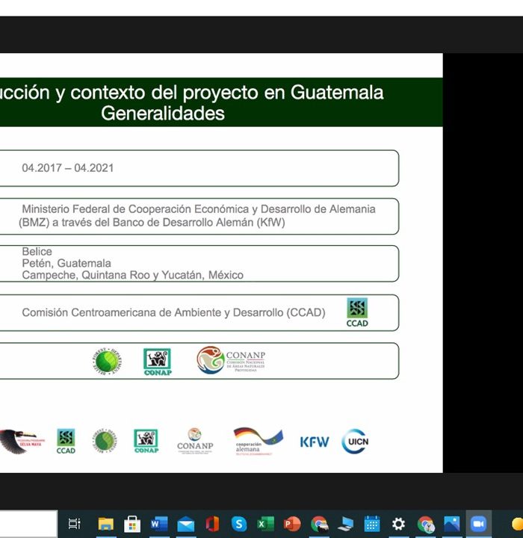
Task: Click the CCAD logo beside the Comisión Centroamericana text
Action: (357, 312)
